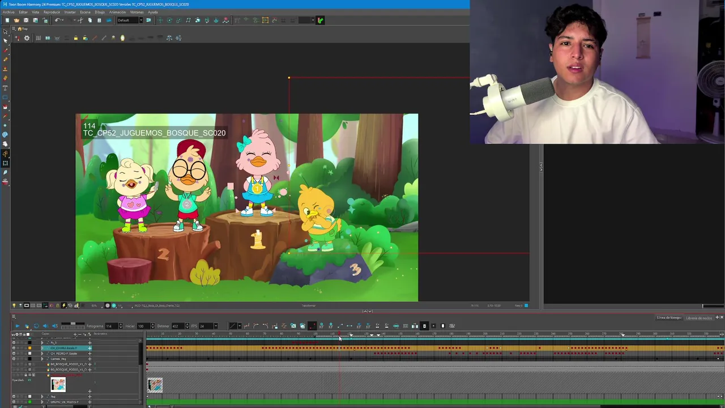The image size is (725, 408).
Task: Click the gear settings icon in camera toolbar
Action: [27, 38]
